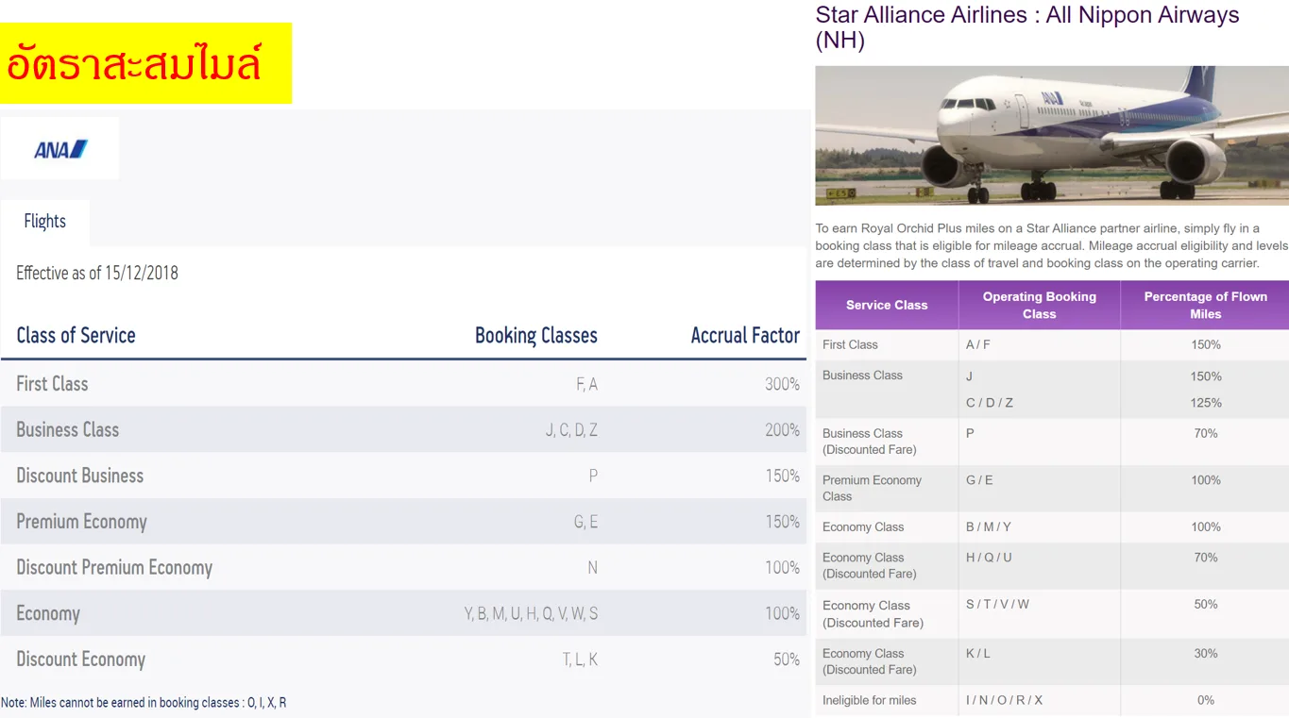Viewport: 1289px width, 718px height.
Task: Click the 100% value in the B / M / Y row
Action: point(1206,527)
